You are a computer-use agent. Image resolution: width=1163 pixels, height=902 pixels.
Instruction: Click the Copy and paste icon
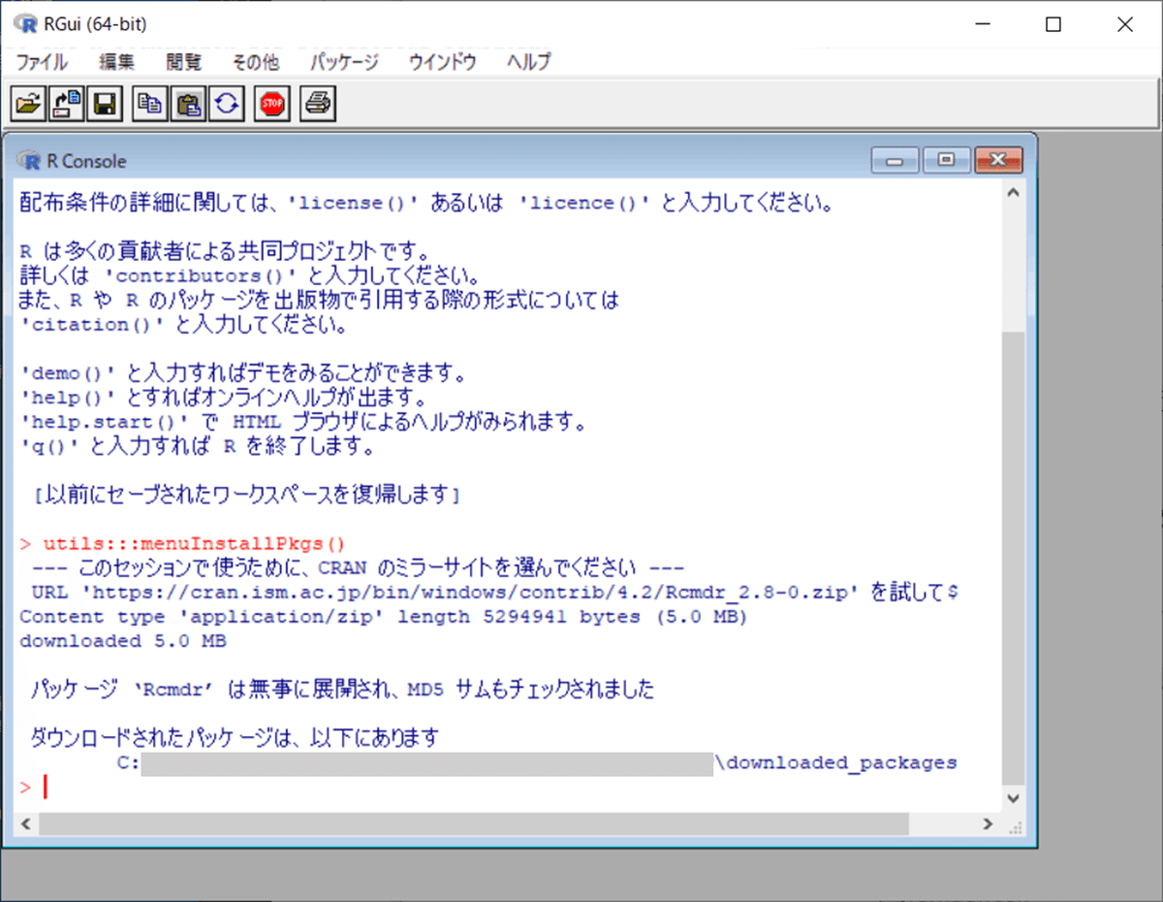pyautogui.click(x=226, y=104)
